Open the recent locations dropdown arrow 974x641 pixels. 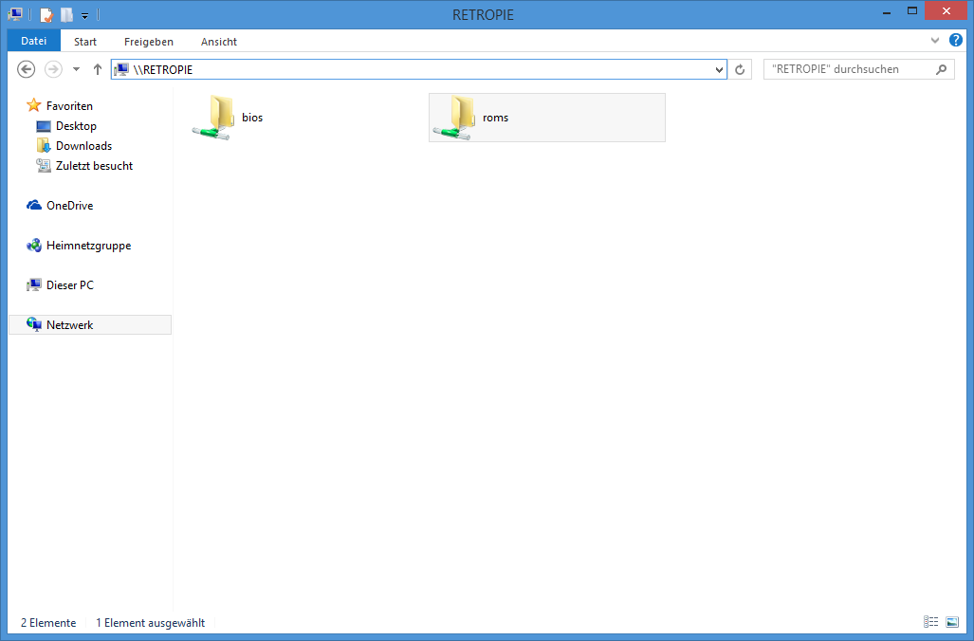[76, 69]
